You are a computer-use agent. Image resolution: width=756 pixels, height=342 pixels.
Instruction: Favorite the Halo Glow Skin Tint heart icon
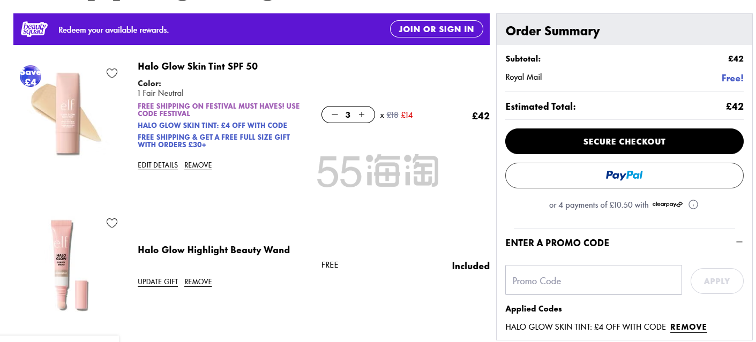point(112,73)
